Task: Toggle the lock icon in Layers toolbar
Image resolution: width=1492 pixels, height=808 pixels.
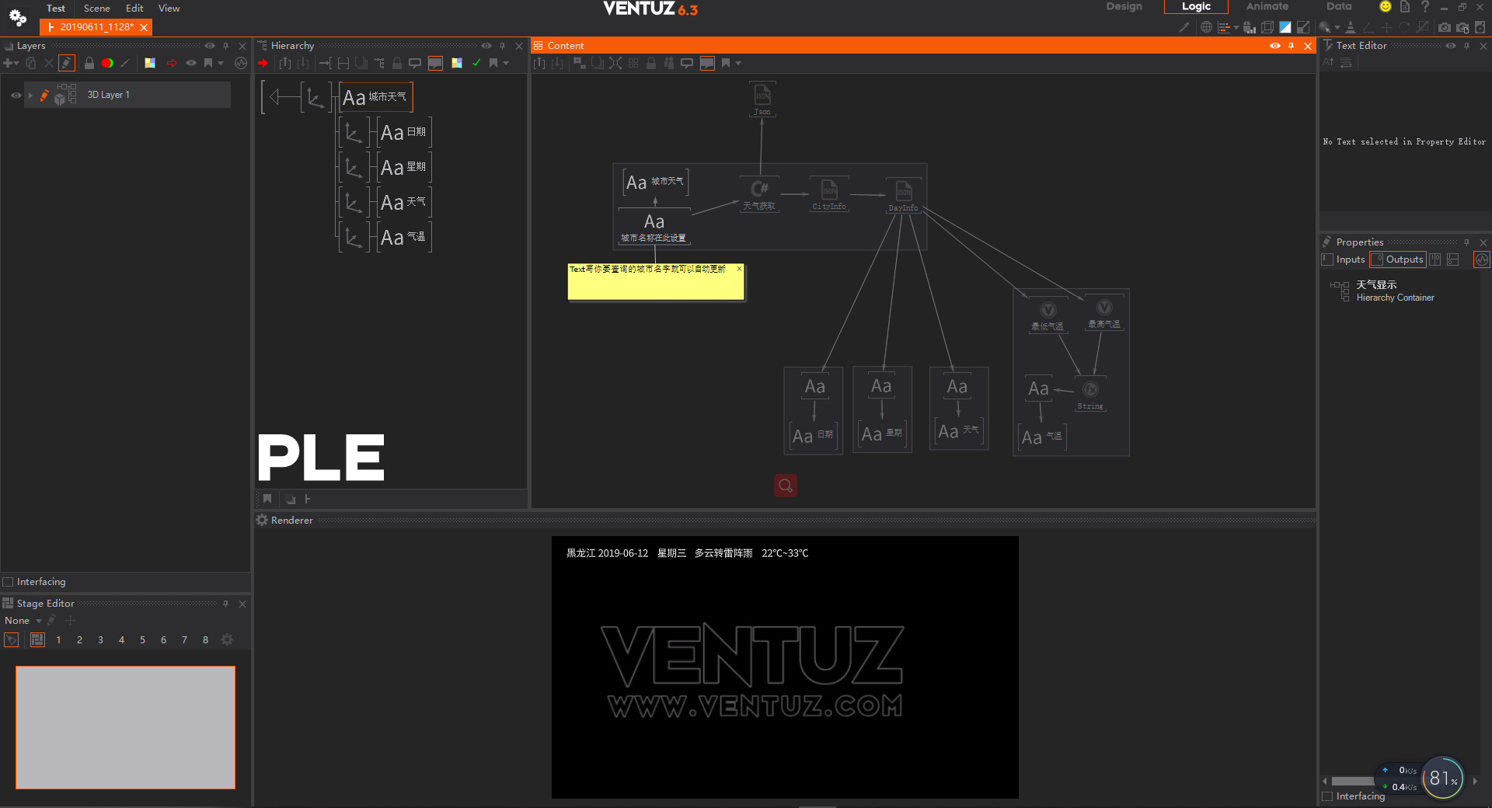Action: point(89,63)
